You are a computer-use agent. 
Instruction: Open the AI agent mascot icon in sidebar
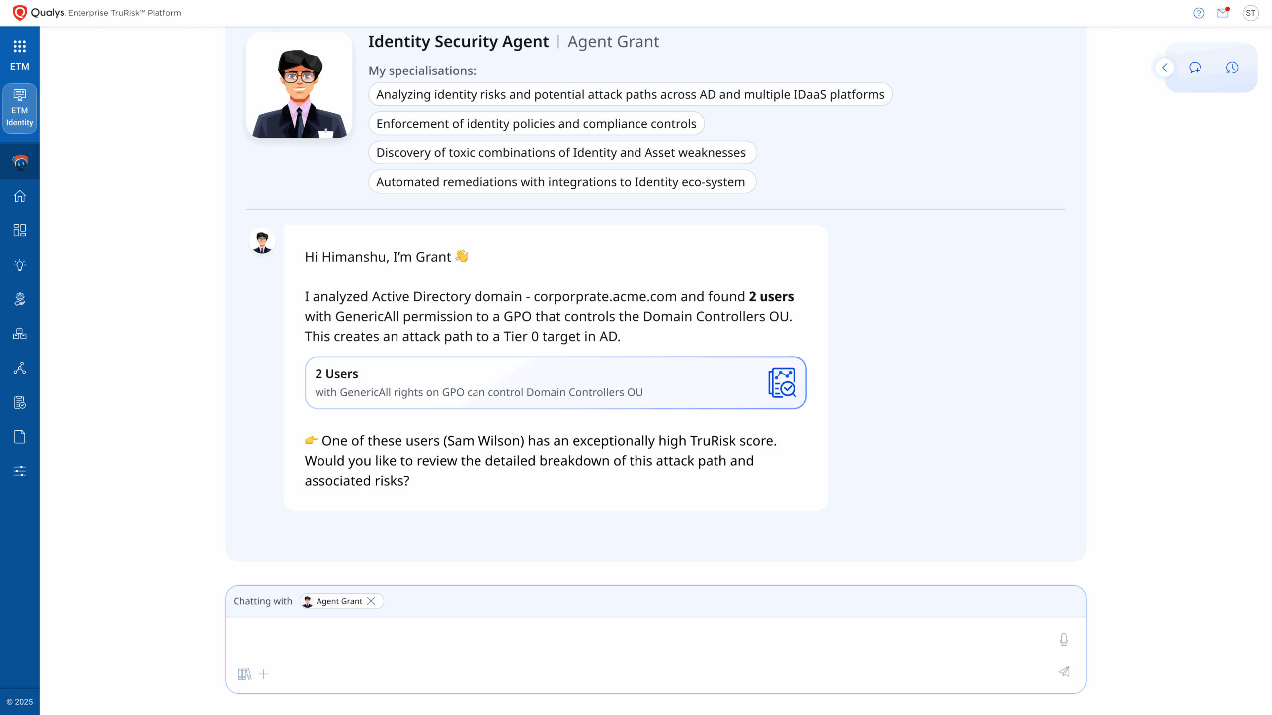[x=20, y=162]
